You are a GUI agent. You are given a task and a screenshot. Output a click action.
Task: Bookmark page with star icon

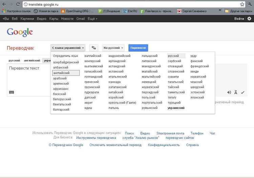(x=242, y=4)
